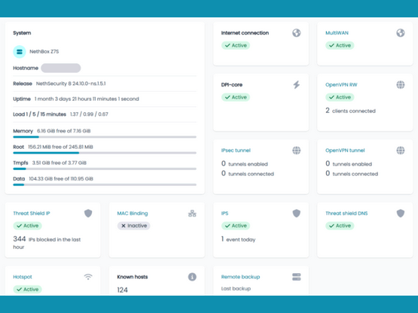Image resolution: width=418 pixels, height=313 pixels.
Task: Click the globe icon in Internet connection card
Action: [x=296, y=33]
